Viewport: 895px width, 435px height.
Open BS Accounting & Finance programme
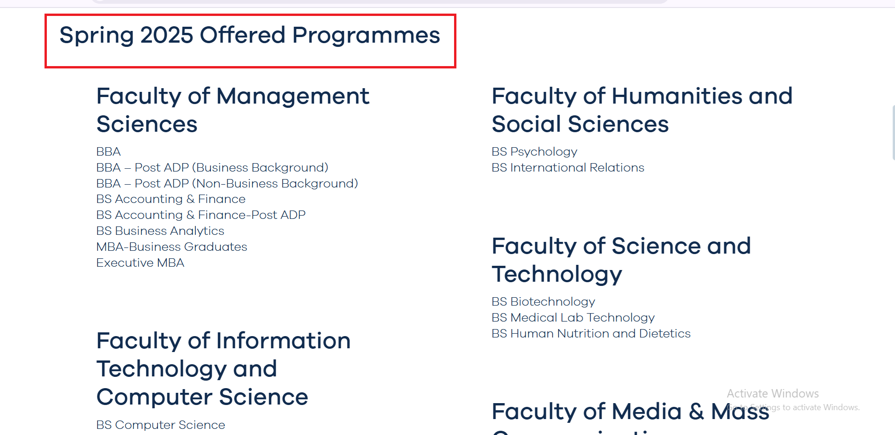pyautogui.click(x=171, y=199)
